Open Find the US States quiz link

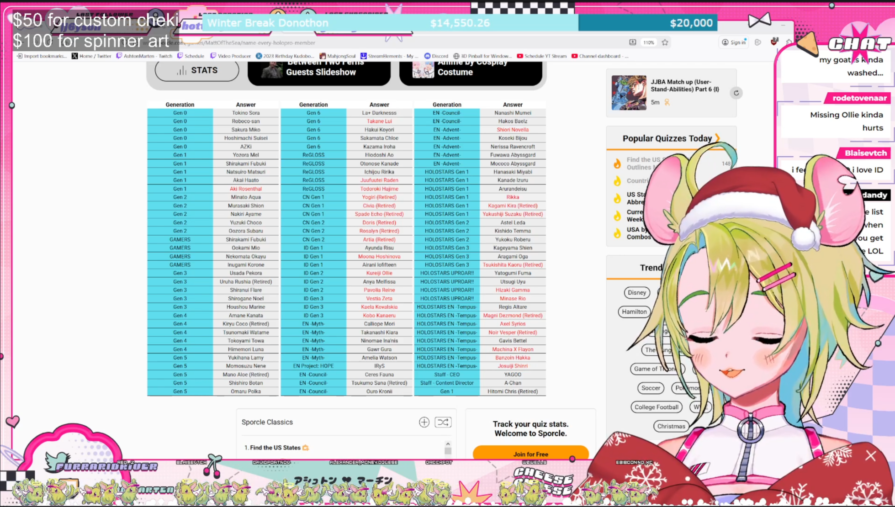click(x=275, y=448)
